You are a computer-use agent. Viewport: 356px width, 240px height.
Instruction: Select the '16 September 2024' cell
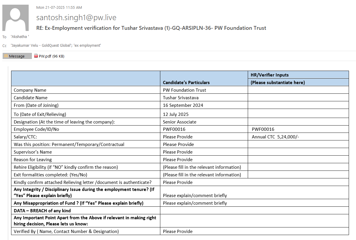(204, 105)
